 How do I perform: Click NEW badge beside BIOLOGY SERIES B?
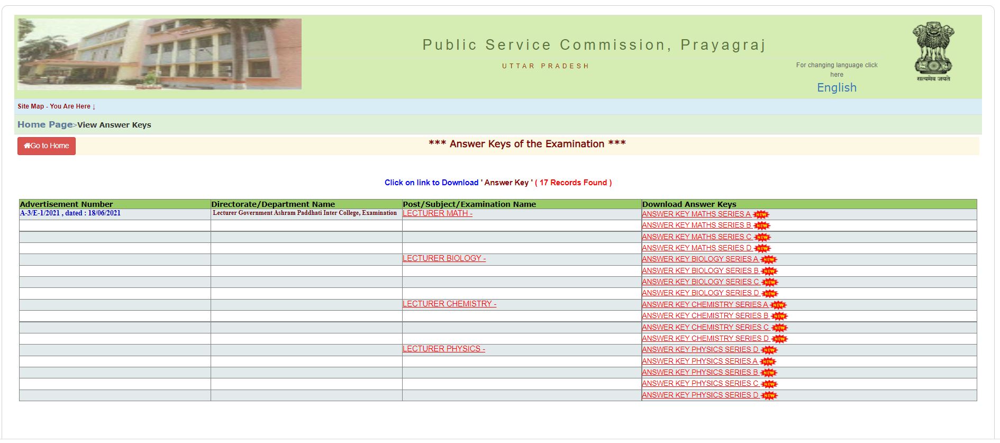click(x=769, y=271)
